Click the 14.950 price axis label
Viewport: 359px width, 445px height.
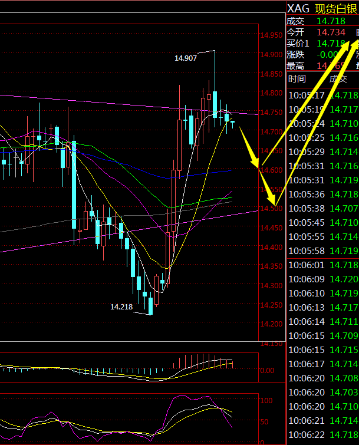[x=272, y=35]
